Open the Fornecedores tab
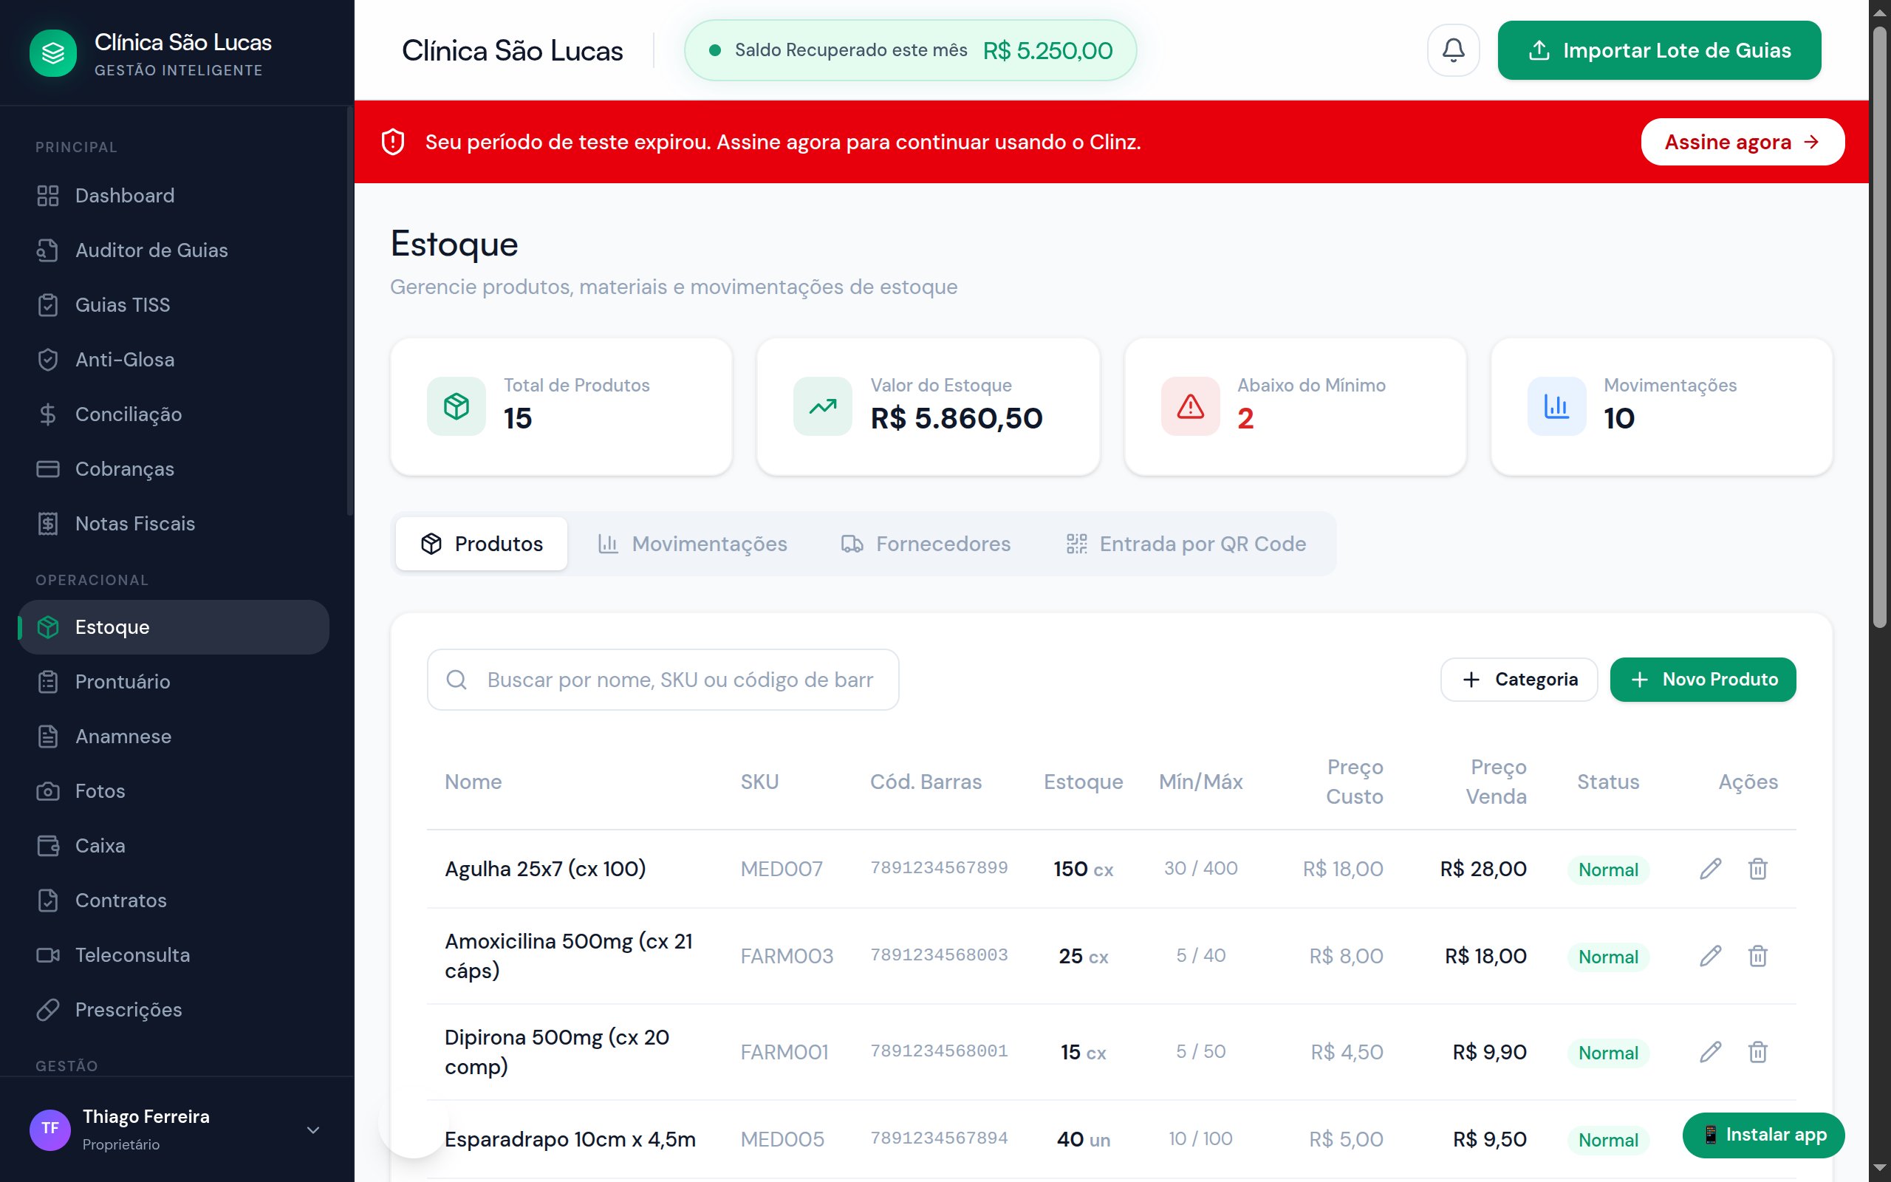Screen dimensions: 1891x1182 (926, 543)
